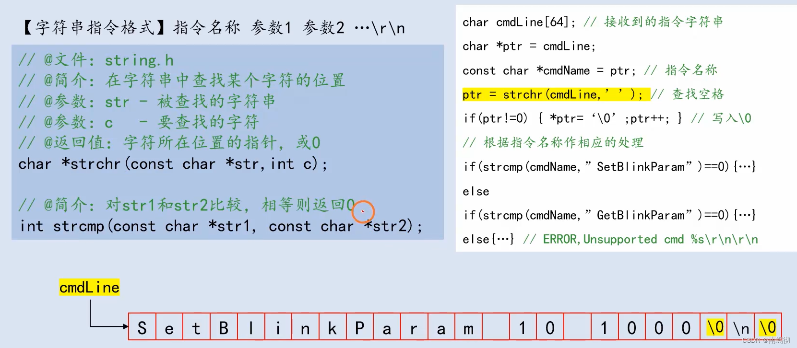The width and height of the screenshot is (797, 348).
Task: Click the 'm' cell in the cmdLine array
Action: [468, 327]
